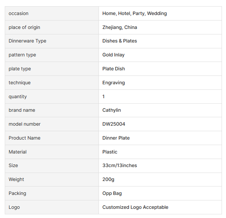This screenshot has height=218, width=226.
Task: Select the 'Zhejiang, China' cell
Action: 120,27
